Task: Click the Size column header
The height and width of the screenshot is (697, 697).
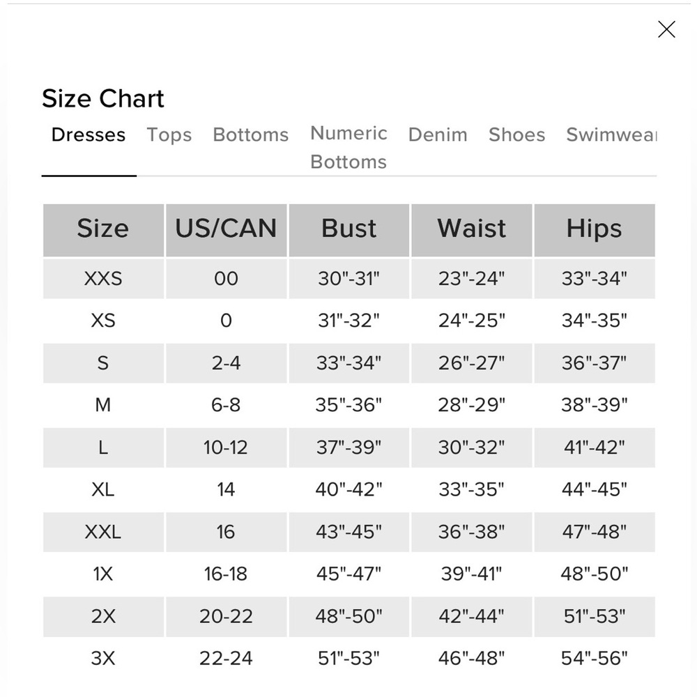Action: [103, 230]
